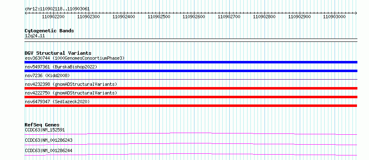Click the nsv5497361 blue variant bar
Screen dimensions: 369x160
point(191,71)
